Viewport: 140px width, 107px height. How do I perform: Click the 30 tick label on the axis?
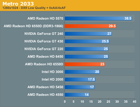pos(117,102)
